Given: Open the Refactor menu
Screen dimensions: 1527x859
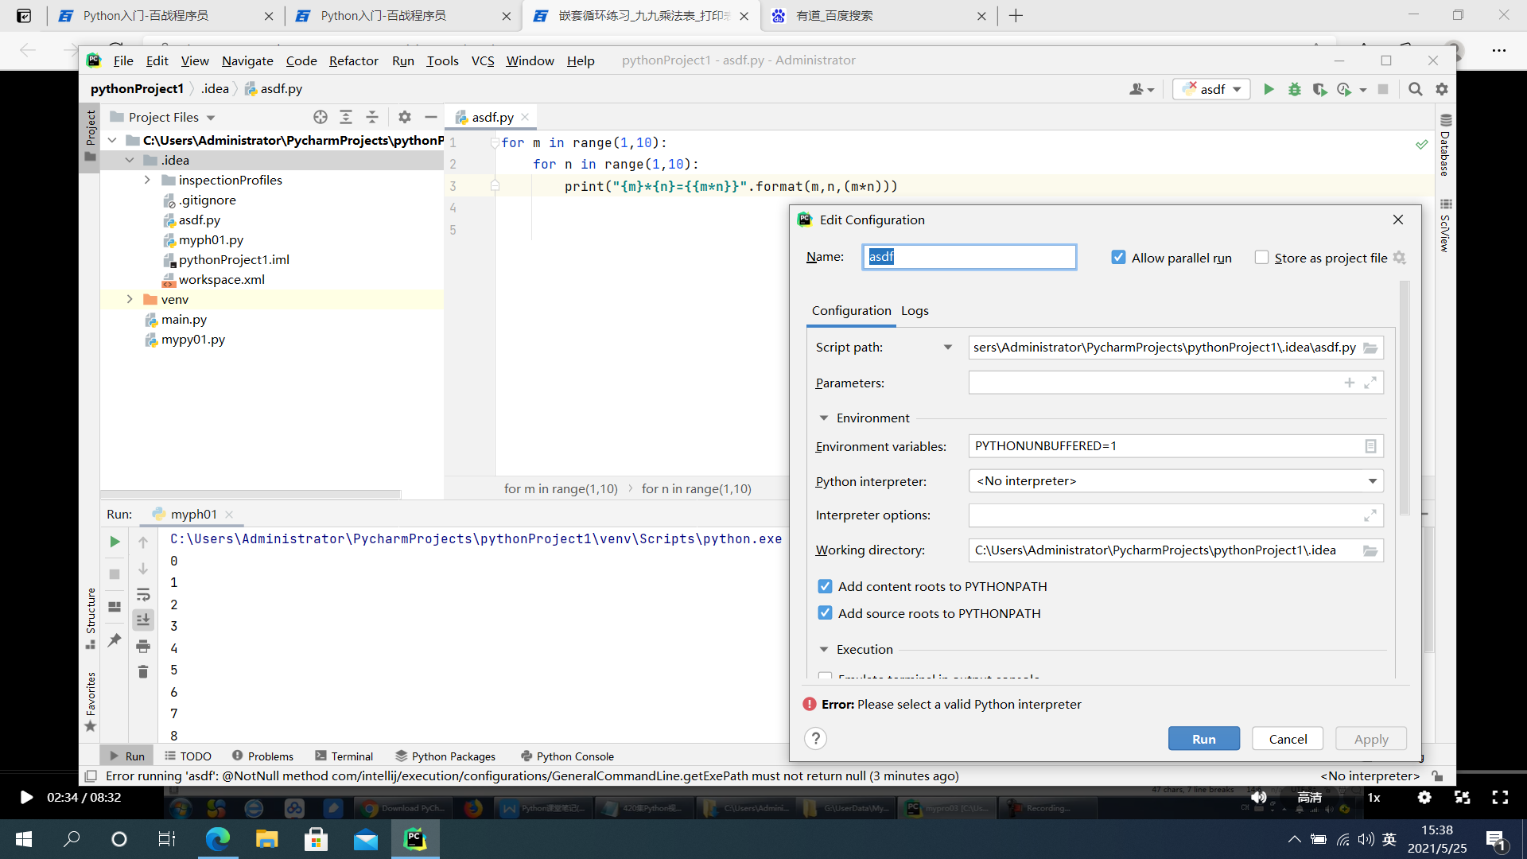Looking at the screenshot, I should pyautogui.click(x=353, y=60).
